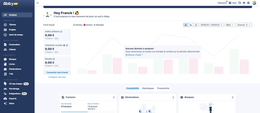Click the Exports cloud download icon
The height and width of the screenshot is (113, 260).
pos(5,98)
